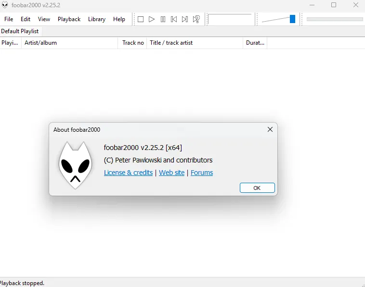The image size is (365, 287).
Task: Hit the Pause icon
Action: pos(163,19)
